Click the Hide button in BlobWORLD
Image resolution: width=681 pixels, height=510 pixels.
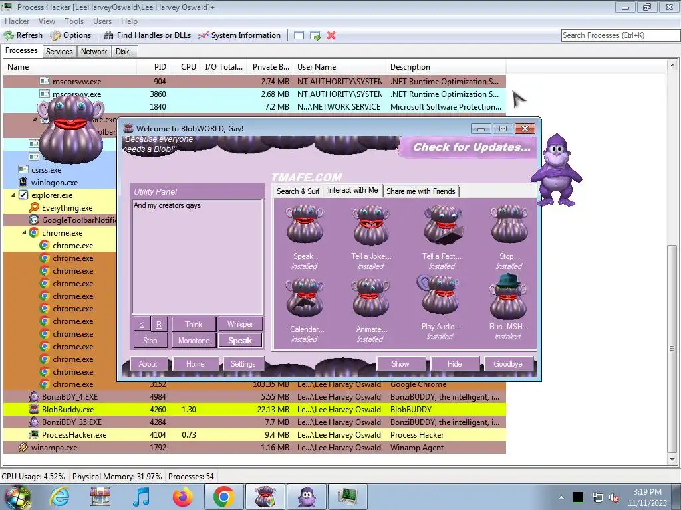455,364
